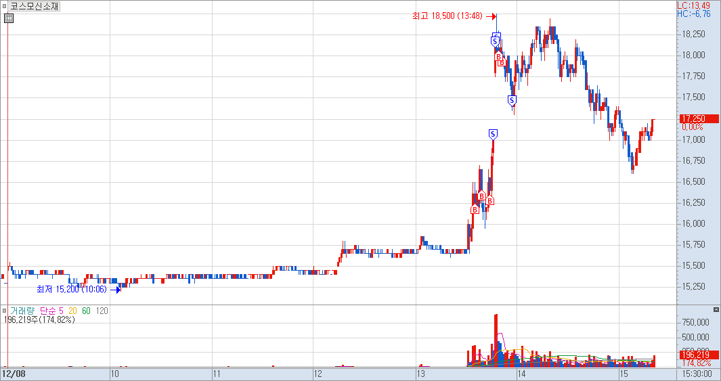The width and height of the screenshot is (721, 381).
Task: Click 15,750 on the price axis
Action: [693, 244]
